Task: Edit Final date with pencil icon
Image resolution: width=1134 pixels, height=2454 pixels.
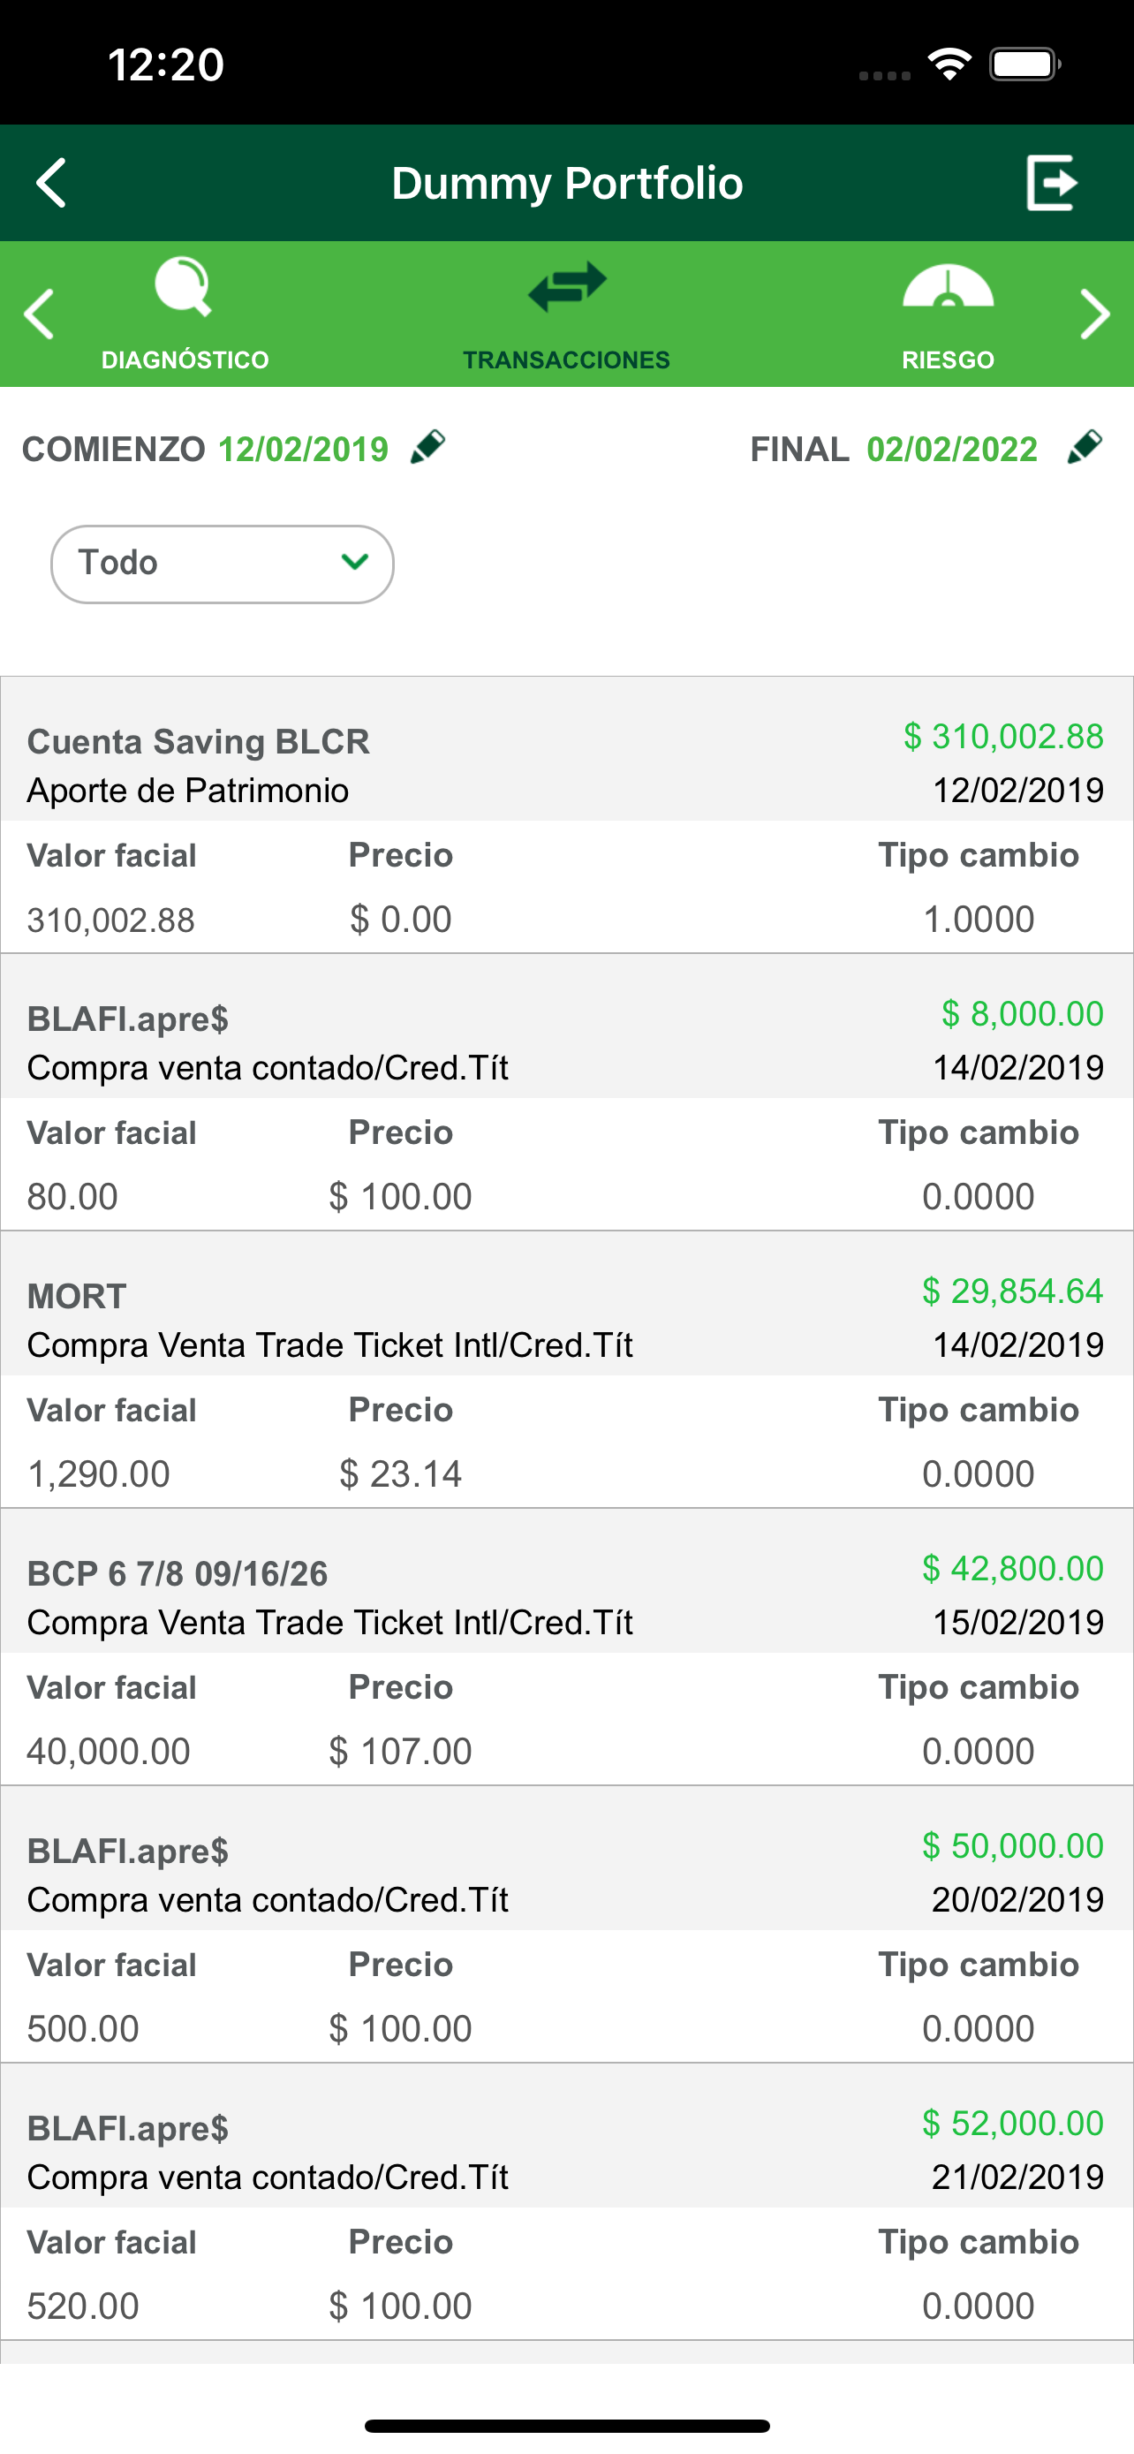Action: point(1085,447)
